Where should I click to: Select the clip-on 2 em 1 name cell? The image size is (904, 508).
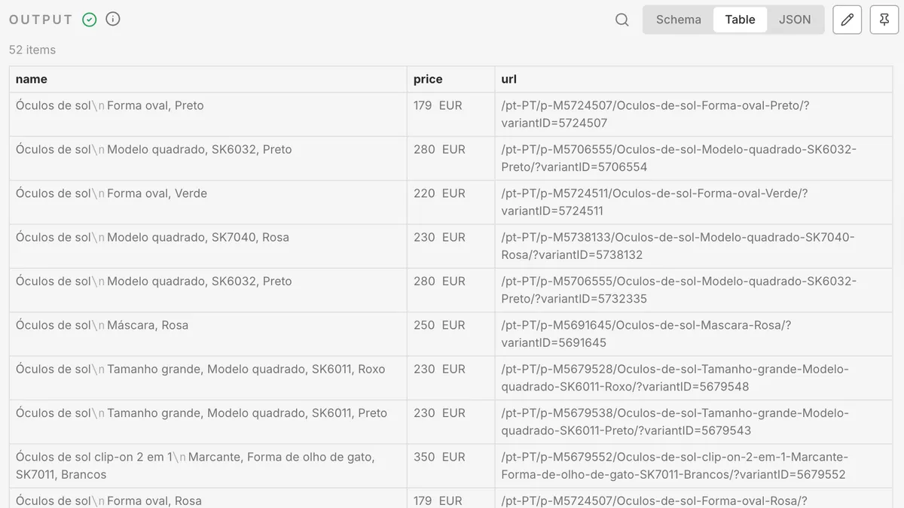click(x=195, y=465)
